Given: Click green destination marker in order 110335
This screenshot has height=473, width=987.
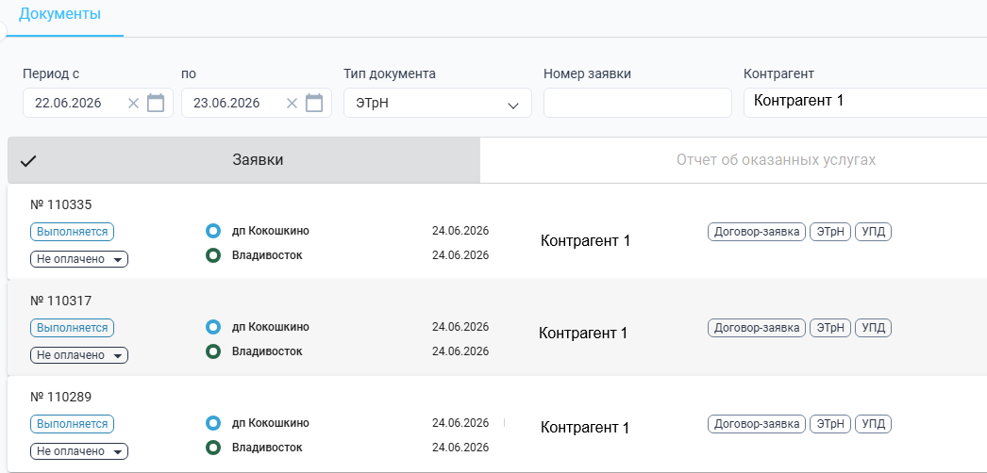Looking at the screenshot, I should coord(213,255).
